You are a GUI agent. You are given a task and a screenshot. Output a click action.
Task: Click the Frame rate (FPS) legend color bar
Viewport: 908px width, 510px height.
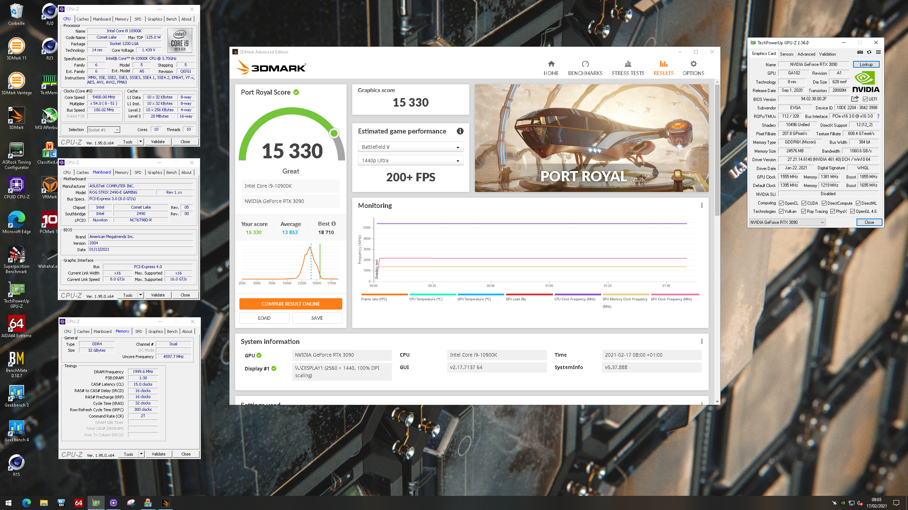tap(384, 294)
